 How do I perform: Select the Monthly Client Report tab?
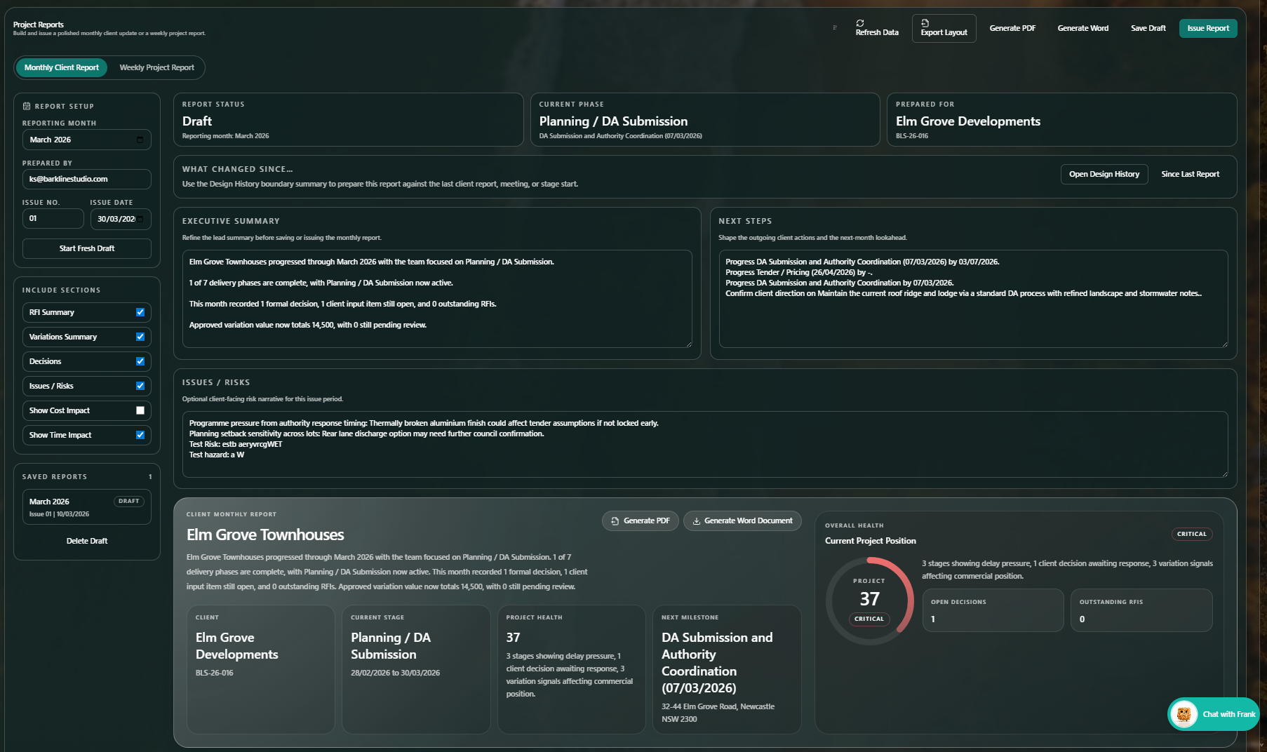(x=61, y=67)
